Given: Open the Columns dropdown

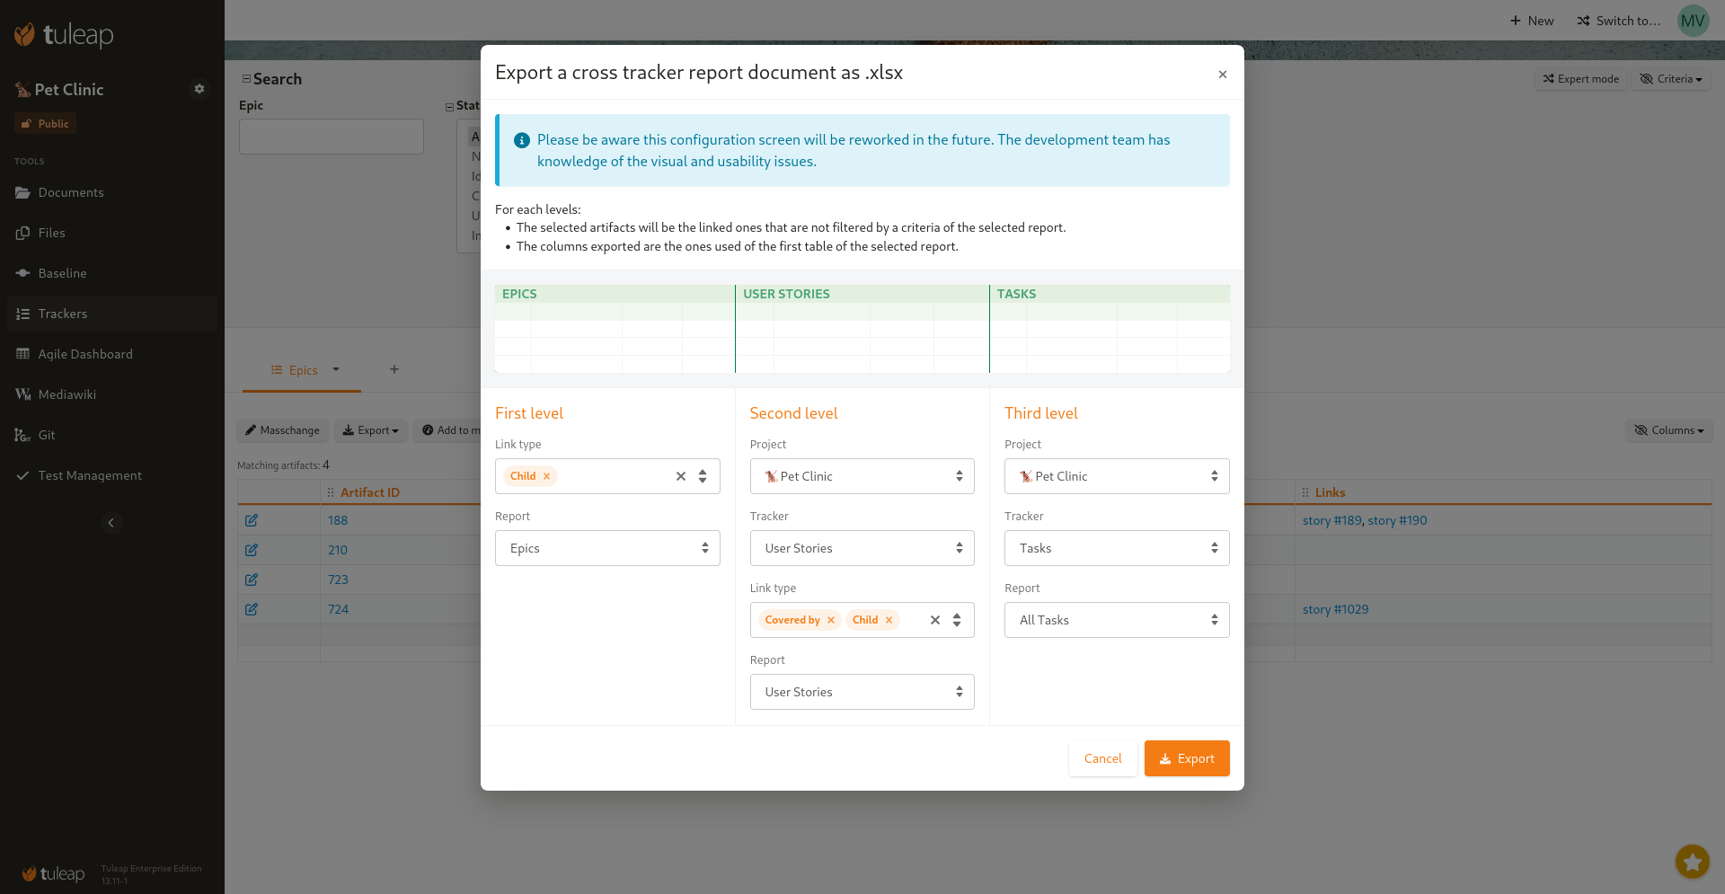Looking at the screenshot, I should [1669, 430].
